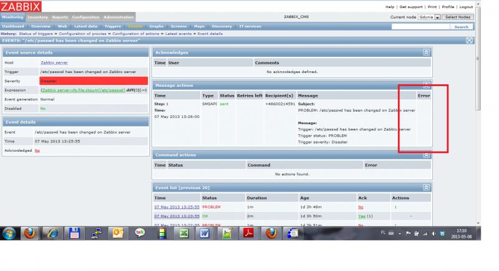The image size is (499, 271).
Task: Collapse the Acknowledges panel
Action: click(426, 52)
